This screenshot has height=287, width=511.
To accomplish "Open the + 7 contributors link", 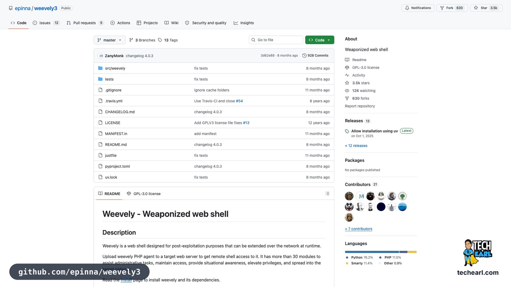I will click(359, 229).
